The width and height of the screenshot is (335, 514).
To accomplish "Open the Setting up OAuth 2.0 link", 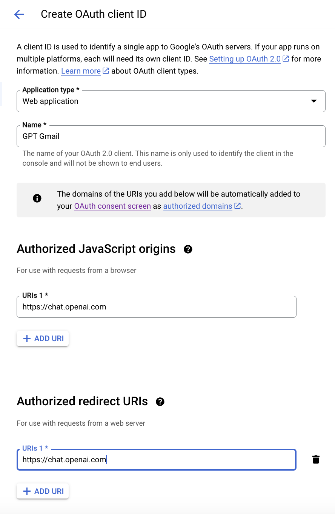I will click(x=244, y=59).
